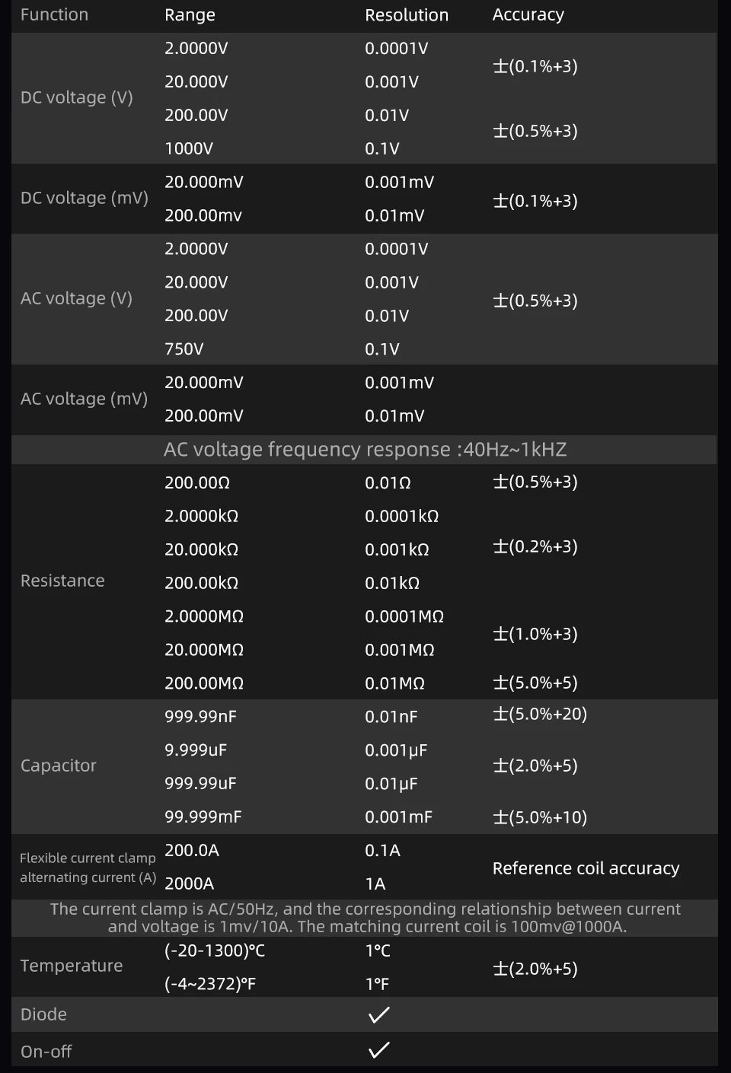
Task: Select the 1000V DC range cell
Action: pos(189,148)
